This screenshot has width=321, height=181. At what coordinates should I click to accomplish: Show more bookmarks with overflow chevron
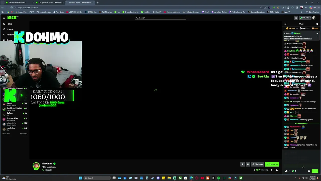coord(301,12)
